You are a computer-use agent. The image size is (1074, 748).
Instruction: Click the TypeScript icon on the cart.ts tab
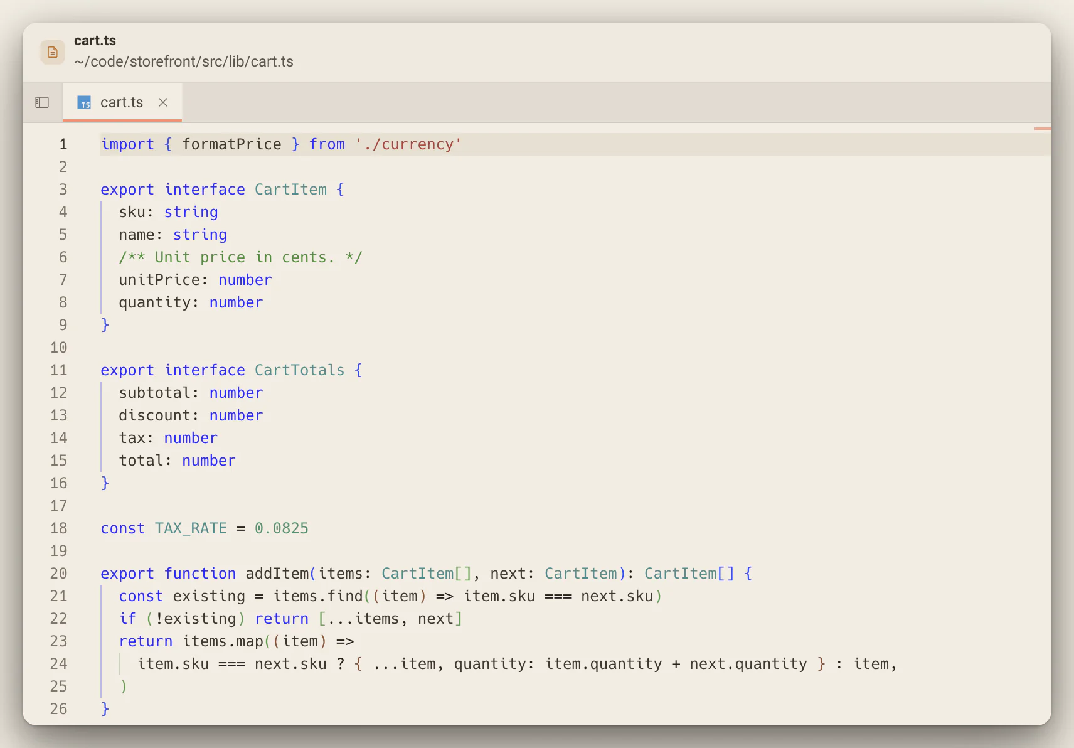tap(84, 102)
